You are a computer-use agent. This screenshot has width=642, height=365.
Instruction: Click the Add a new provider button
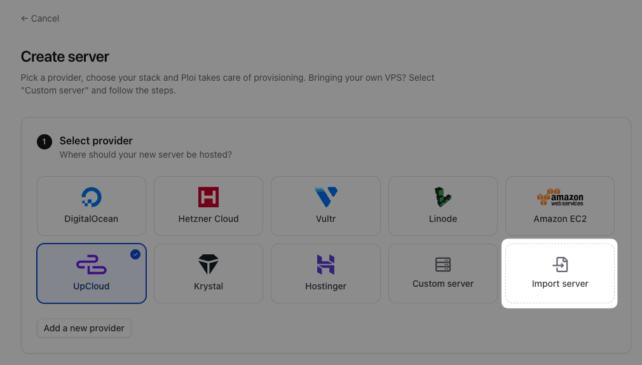point(84,328)
